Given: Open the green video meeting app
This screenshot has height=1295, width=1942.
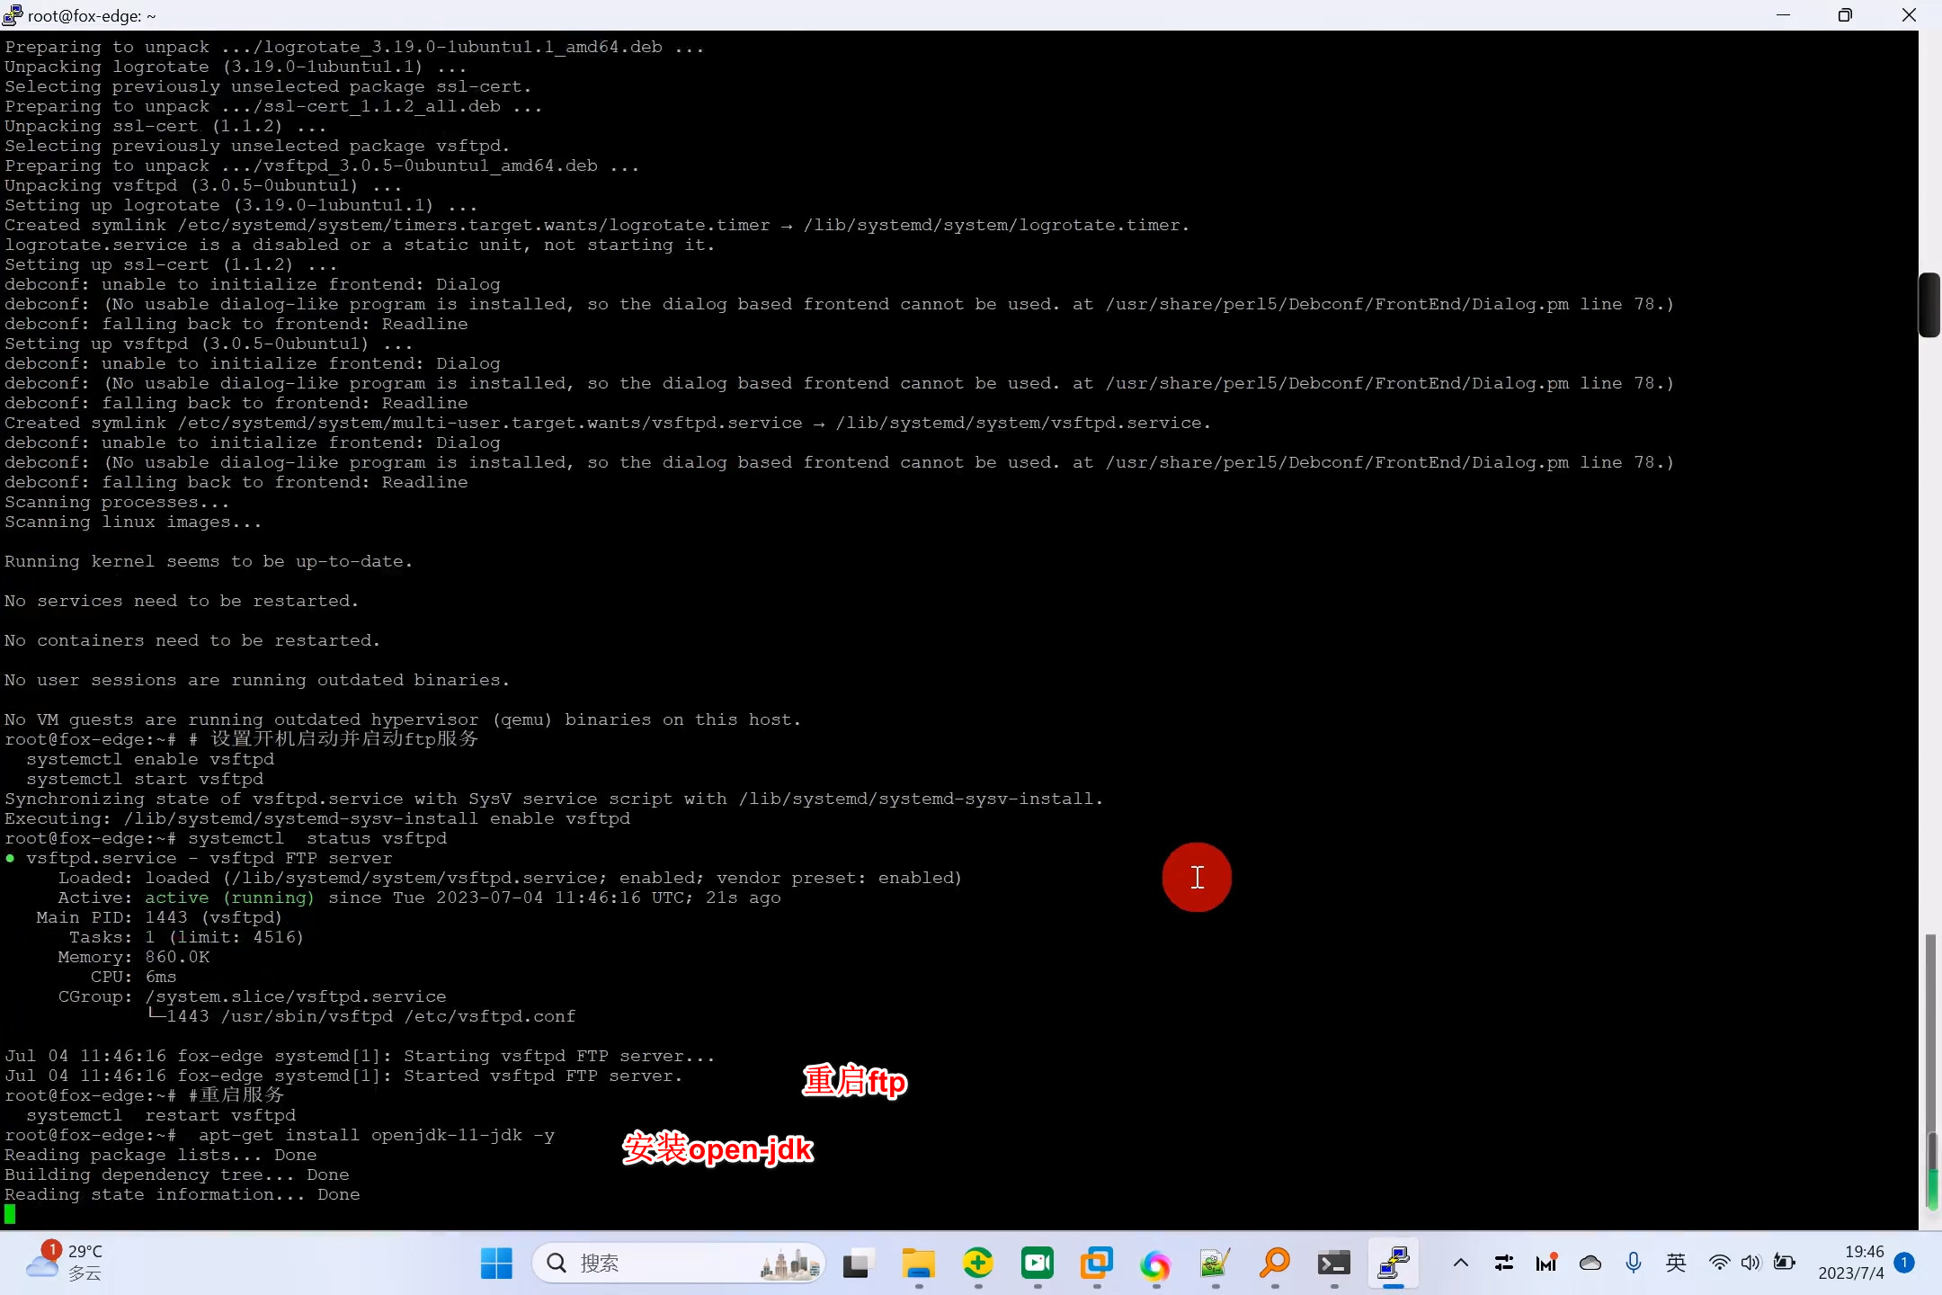Looking at the screenshot, I should click(1037, 1264).
